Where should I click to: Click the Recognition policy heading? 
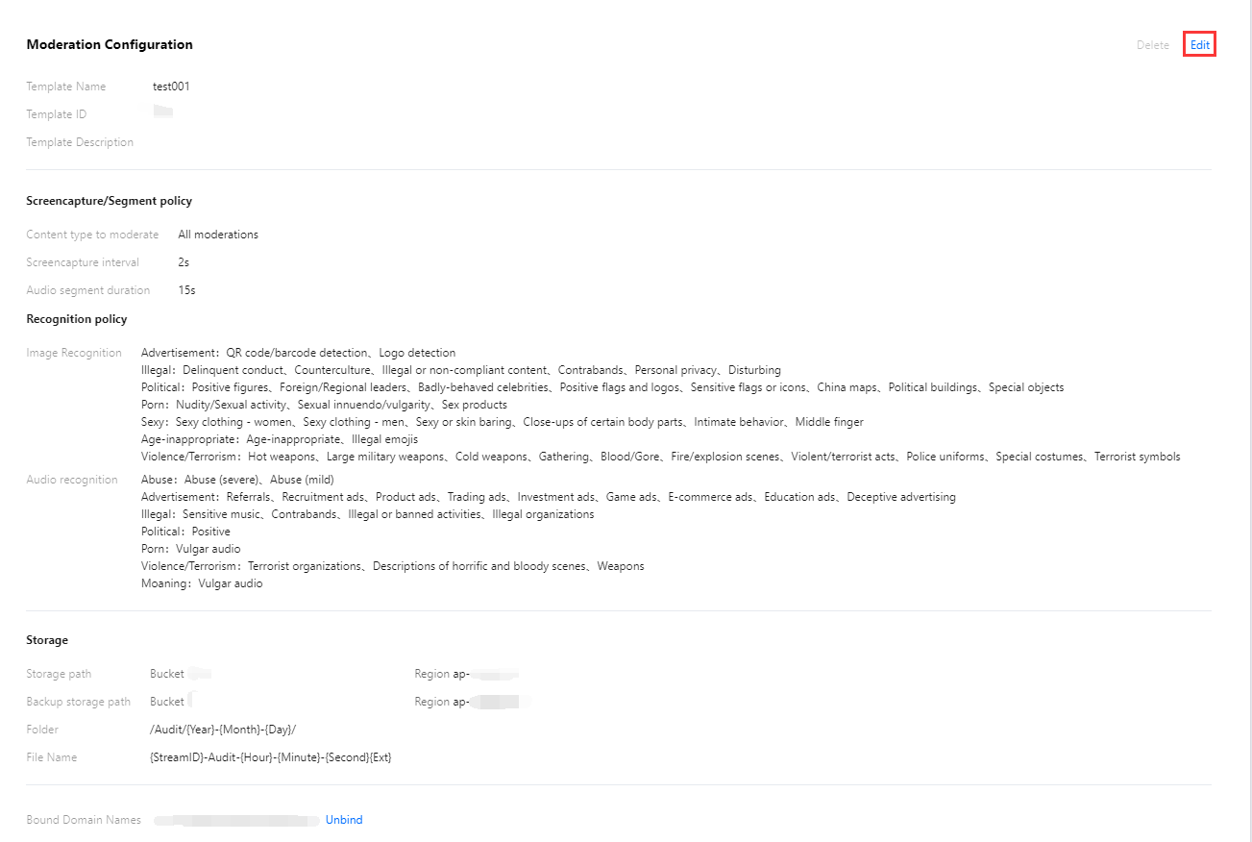click(77, 319)
